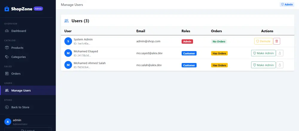Screen dimensions: 299x131
Task: Click the Back to Store arrow icon
Action: click(x=7, y=107)
